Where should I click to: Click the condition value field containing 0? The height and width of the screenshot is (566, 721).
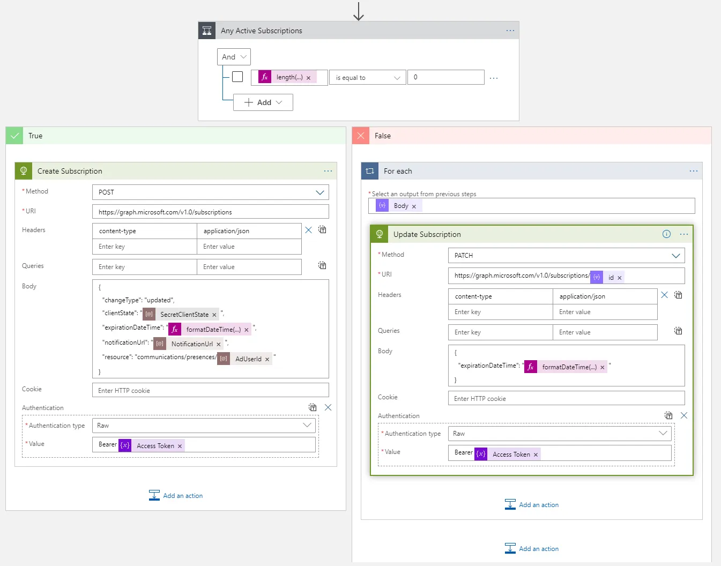click(x=446, y=77)
